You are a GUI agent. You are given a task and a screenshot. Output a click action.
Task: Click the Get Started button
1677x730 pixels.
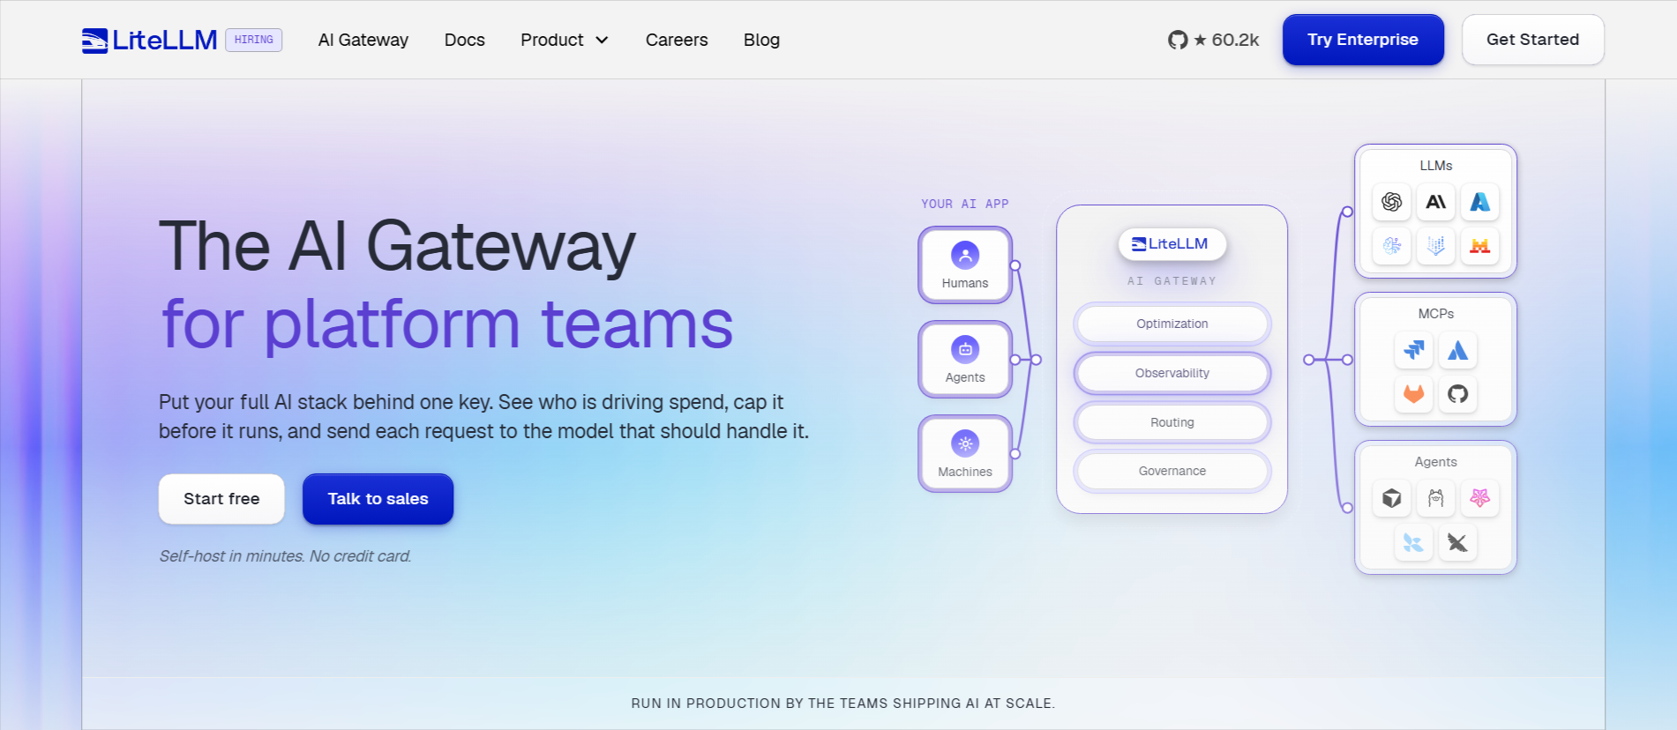coord(1533,40)
